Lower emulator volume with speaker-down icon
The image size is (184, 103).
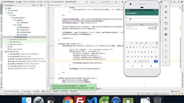coord(166,18)
